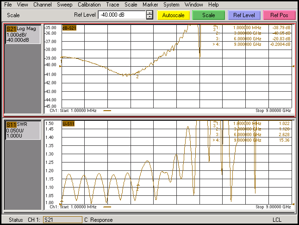299x225 pixels.
Task: Select the S11 SWR trace status
Action: [x=23, y=130]
